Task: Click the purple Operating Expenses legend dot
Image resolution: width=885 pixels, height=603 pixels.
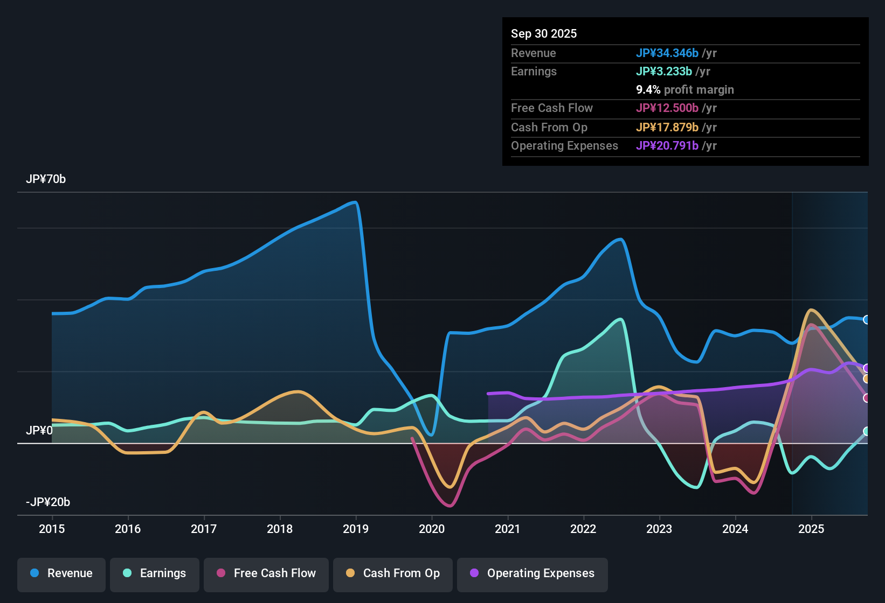Action: tap(473, 573)
